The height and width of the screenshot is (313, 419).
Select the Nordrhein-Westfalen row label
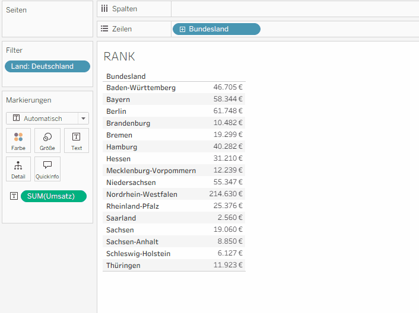[141, 194]
